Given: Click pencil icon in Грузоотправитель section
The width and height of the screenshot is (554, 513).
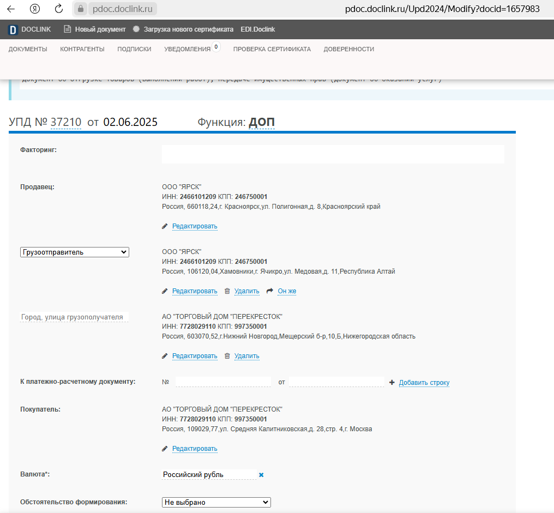Looking at the screenshot, I should point(165,292).
